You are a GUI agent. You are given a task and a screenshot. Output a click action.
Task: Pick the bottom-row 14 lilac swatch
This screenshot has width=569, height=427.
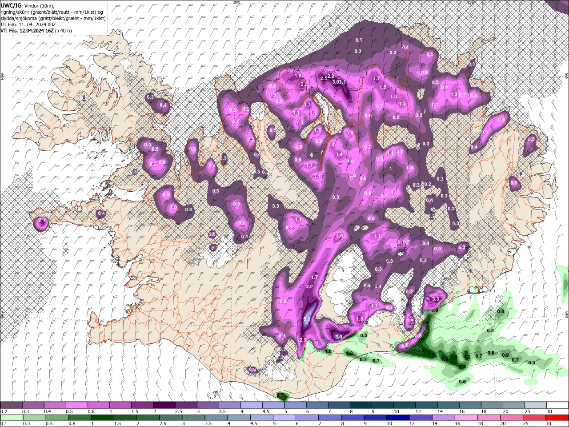click(x=444, y=418)
